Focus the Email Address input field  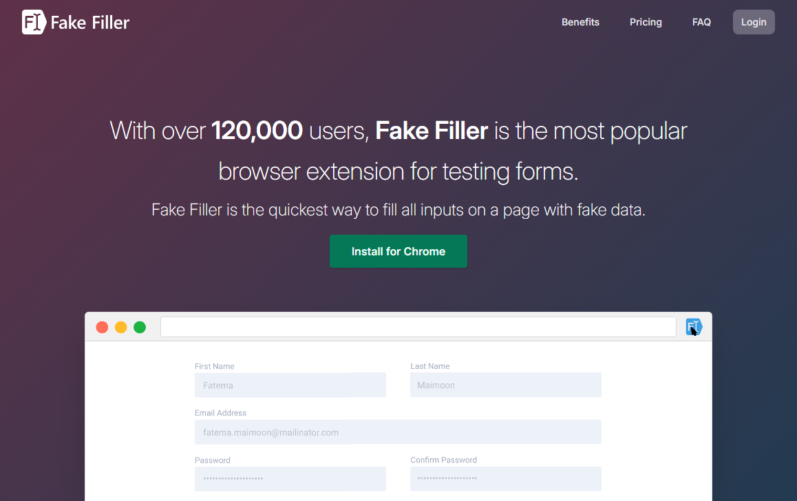(x=398, y=432)
